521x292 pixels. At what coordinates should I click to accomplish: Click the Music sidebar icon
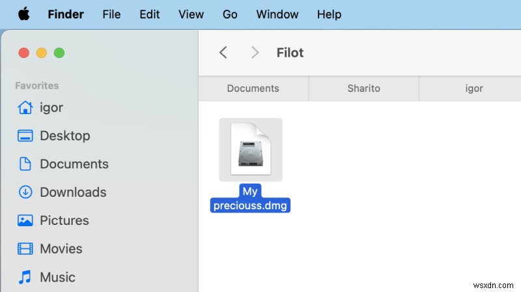pos(25,277)
